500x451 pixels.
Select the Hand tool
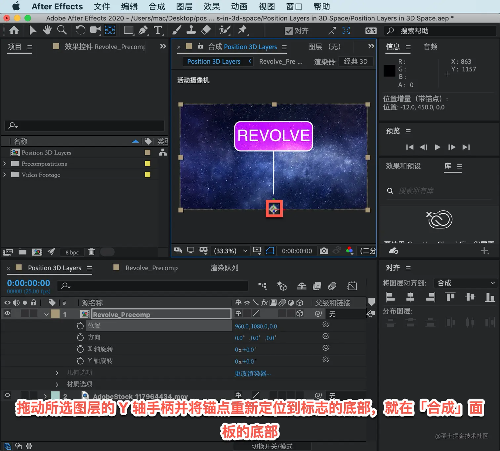(47, 30)
